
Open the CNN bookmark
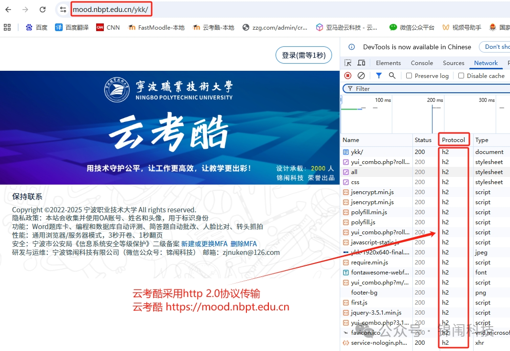pyautogui.click(x=108, y=27)
